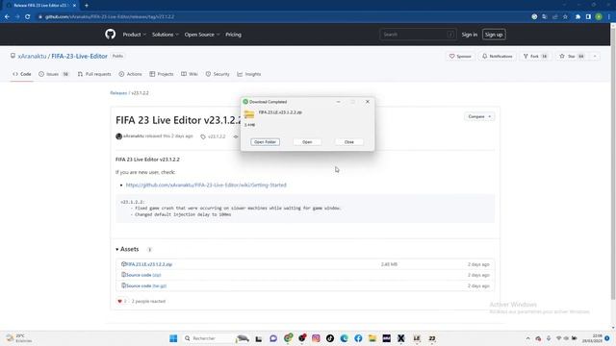
Task: Click Open in the Download Completed dialog
Action: [307, 142]
